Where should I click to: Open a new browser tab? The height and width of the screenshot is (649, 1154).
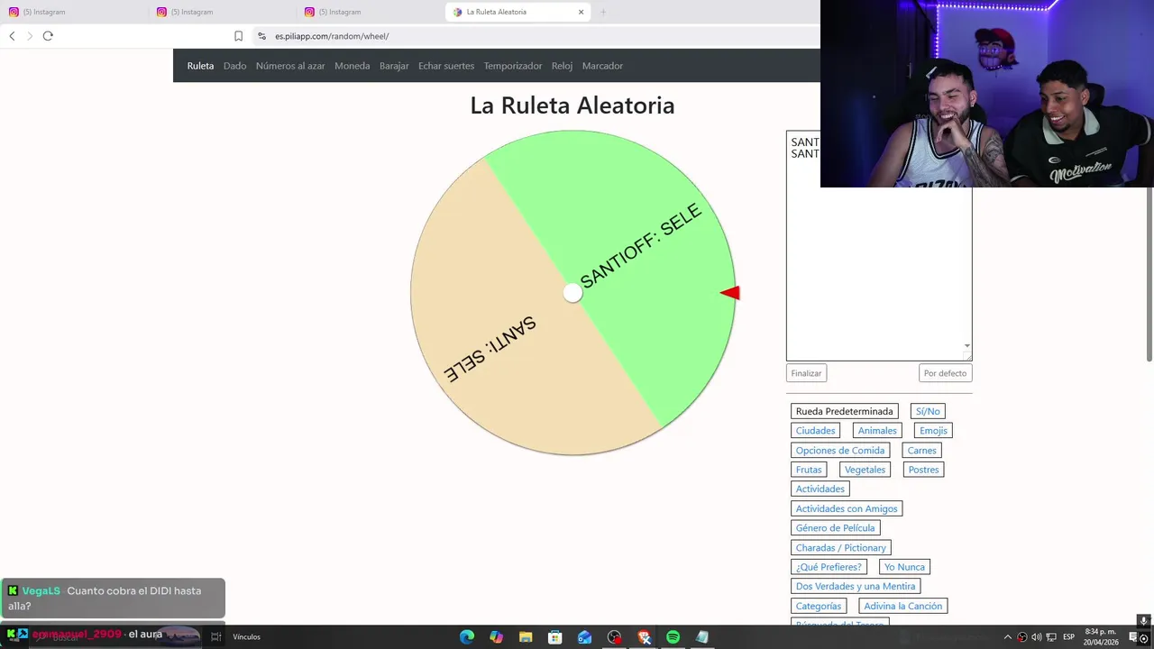point(603,12)
